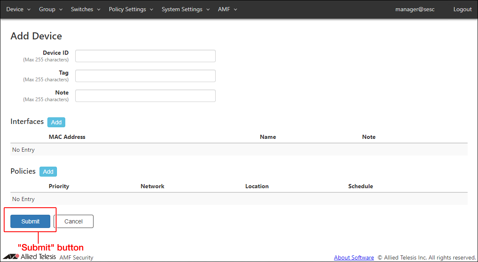Add a new policy entry
The image size is (478, 262).
[48, 172]
